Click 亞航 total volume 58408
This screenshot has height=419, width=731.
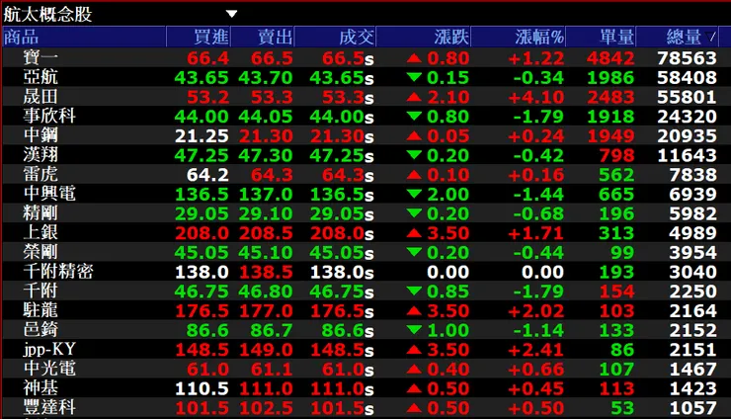pyautogui.click(x=687, y=78)
